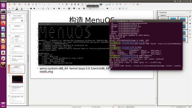Open the New document dropdown arrow

click(12, 4)
